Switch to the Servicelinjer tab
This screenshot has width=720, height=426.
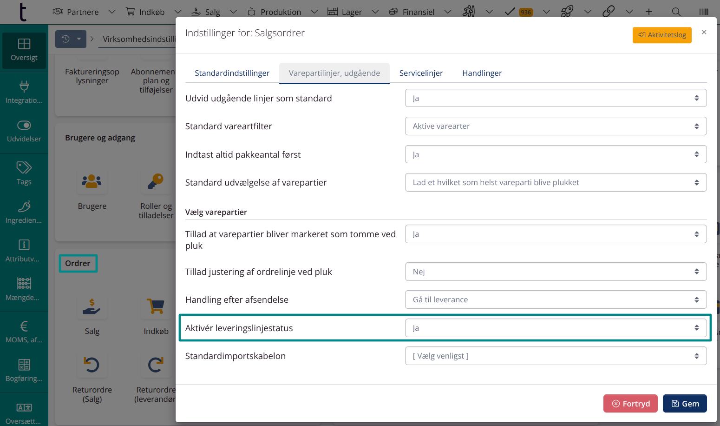(421, 73)
